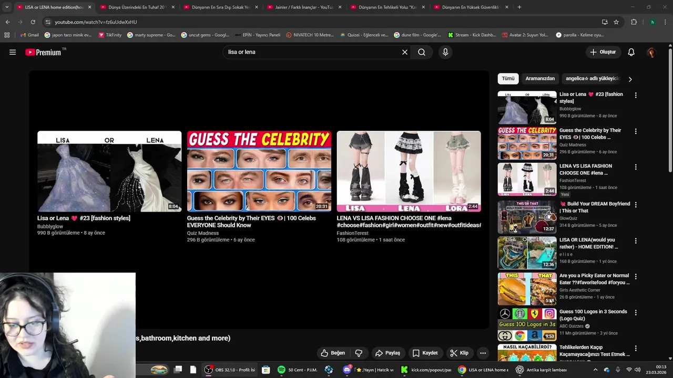Open options menu for Build Your DREAM Boyfriend video
673x378 pixels.
click(x=636, y=205)
